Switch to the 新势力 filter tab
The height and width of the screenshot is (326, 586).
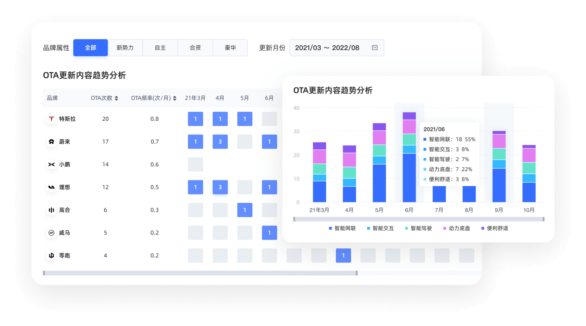[125, 47]
